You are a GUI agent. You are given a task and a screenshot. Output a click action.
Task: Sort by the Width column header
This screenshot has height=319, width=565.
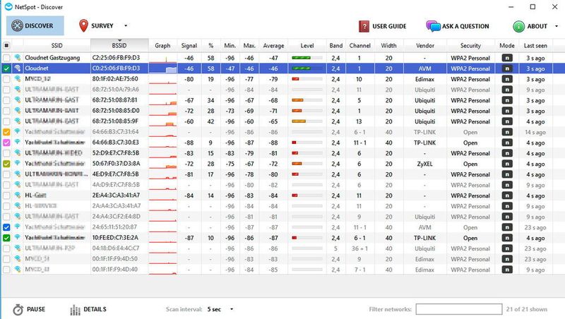point(388,45)
